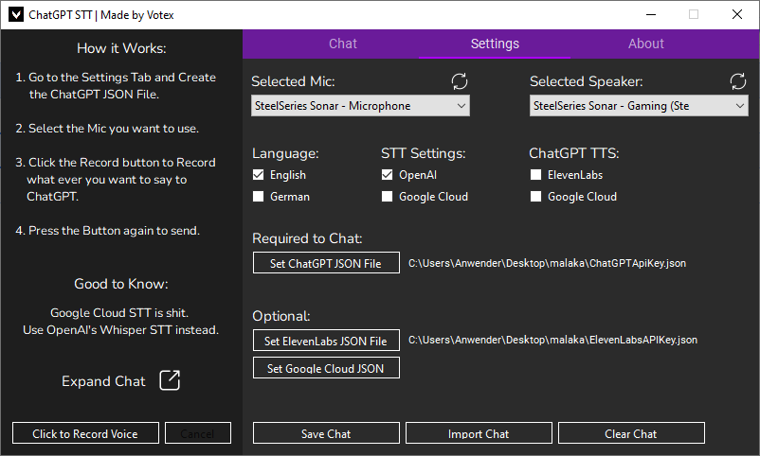760x456 pixels.
Task: Enable ElevenLabs TTS checkbox
Action: pos(536,175)
